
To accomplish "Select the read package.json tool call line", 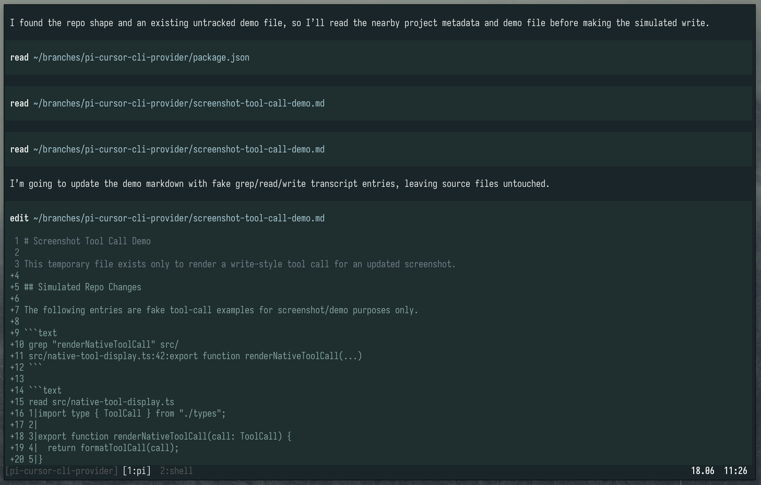I will [x=129, y=57].
